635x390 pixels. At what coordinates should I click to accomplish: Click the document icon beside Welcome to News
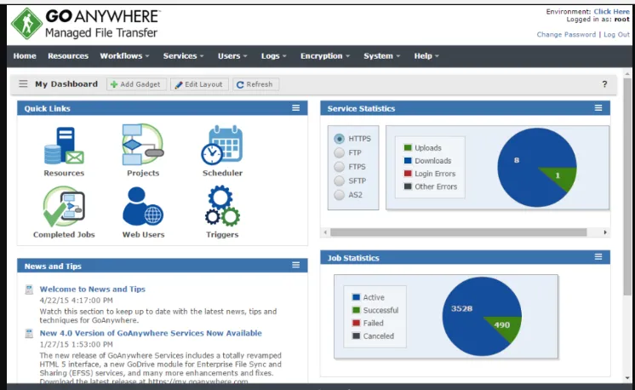pos(29,290)
